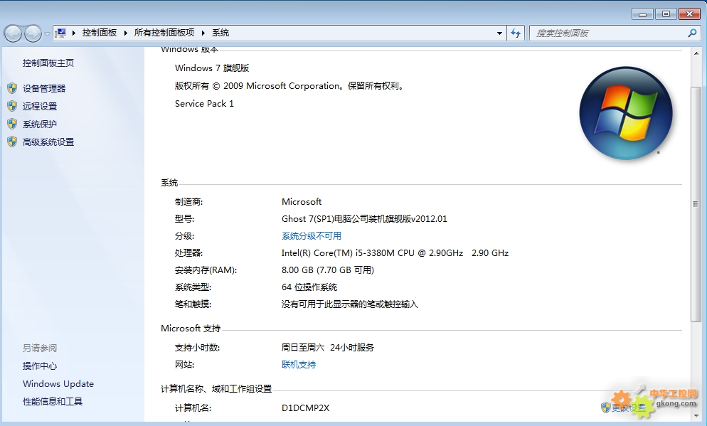Click shield icon beside 高级系统设置
The height and width of the screenshot is (426, 707).
pos(12,142)
